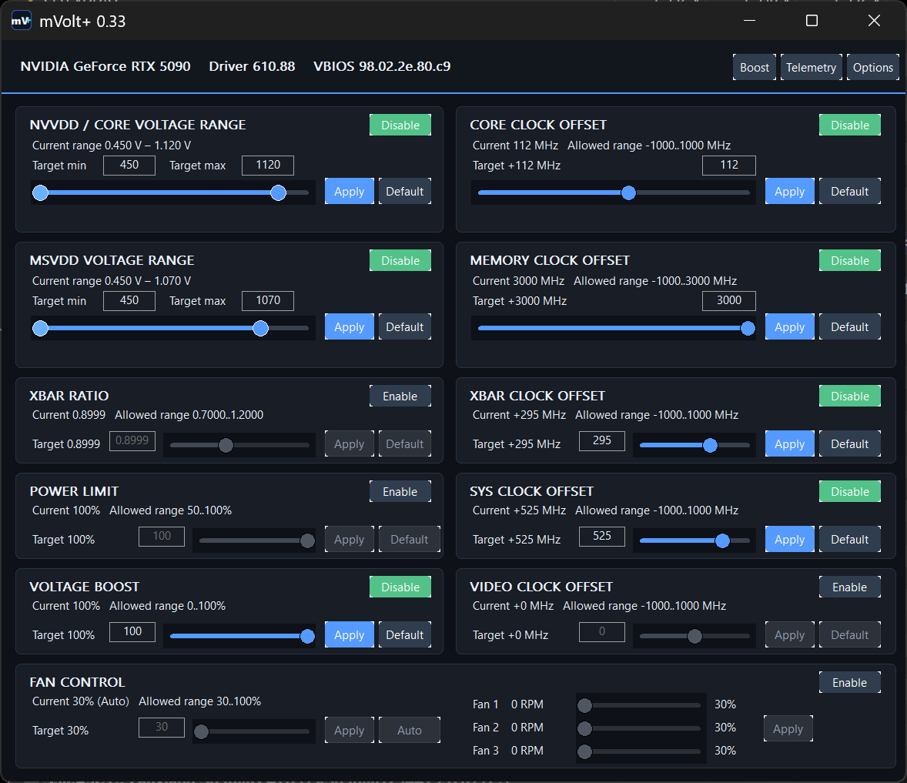Click XBAR Clock Offset field showing 295
This screenshot has height=783, width=907.
pyautogui.click(x=601, y=440)
